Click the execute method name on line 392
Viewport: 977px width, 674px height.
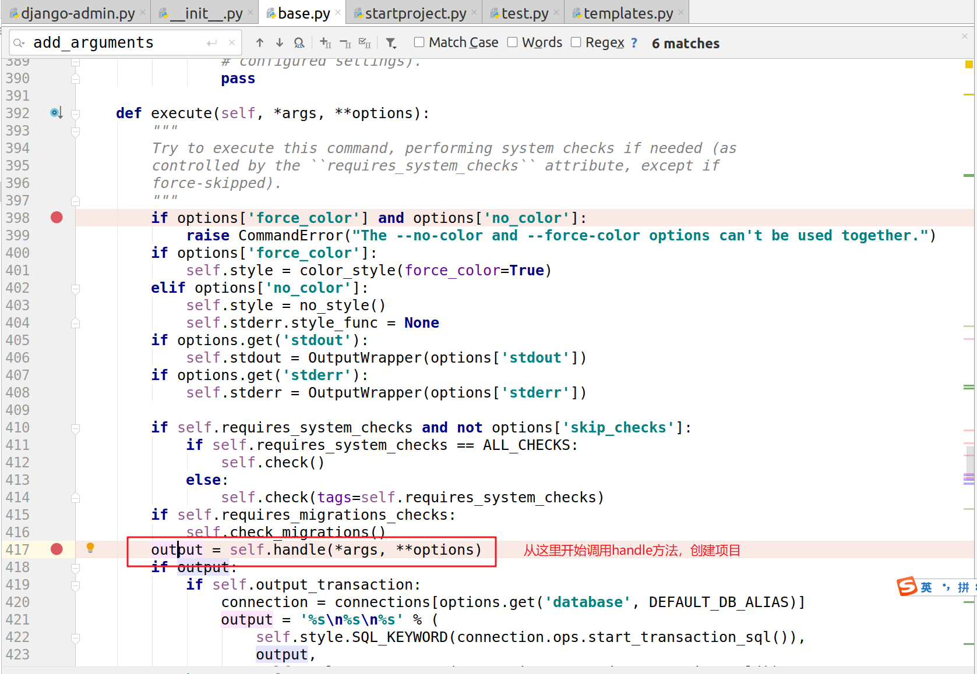[x=181, y=113]
